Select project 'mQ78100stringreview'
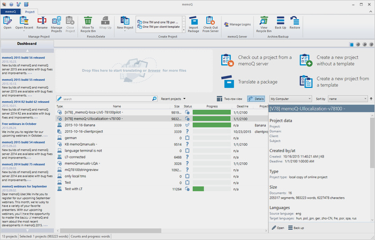The height and width of the screenshot is (240, 375). pyautogui.click(x=162, y=170)
